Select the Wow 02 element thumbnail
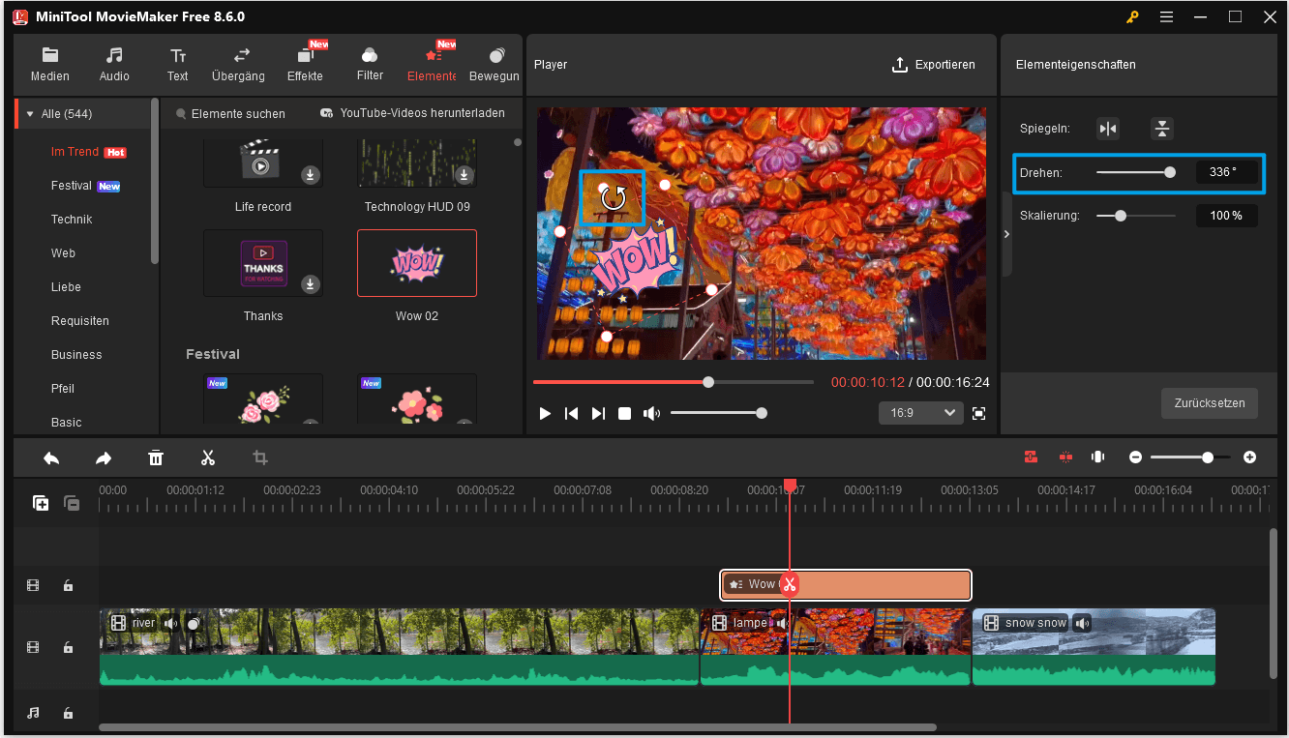 click(416, 262)
